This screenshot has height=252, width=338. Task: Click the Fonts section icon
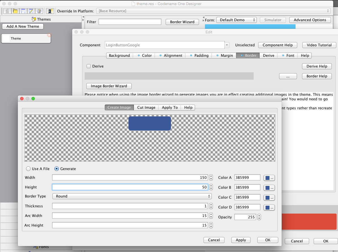coord(36,247)
